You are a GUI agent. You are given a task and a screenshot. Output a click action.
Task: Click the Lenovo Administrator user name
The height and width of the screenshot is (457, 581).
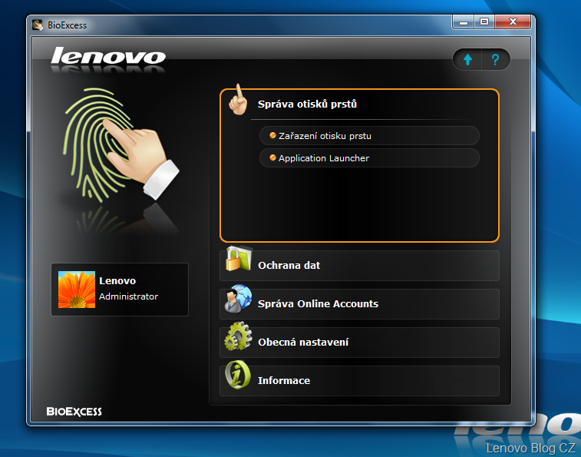[128, 289]
